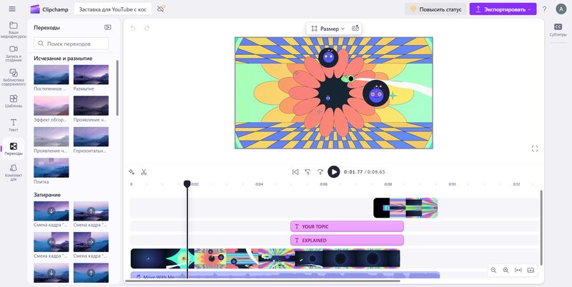This screenshot has width=572, height=287.
Task: Select the Эффект обгор... transition thumbnail
Action: coord(51,106)
